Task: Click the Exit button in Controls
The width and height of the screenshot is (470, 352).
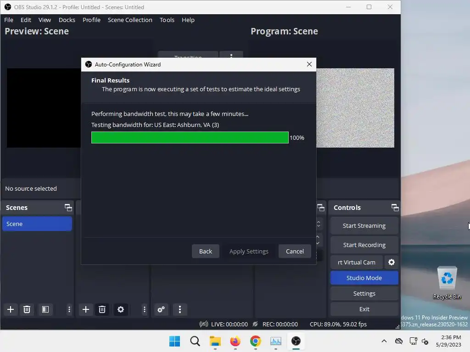Action: coord(364,309)
